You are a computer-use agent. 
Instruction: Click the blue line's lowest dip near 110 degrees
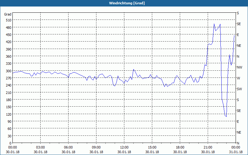tap(226, 117)
